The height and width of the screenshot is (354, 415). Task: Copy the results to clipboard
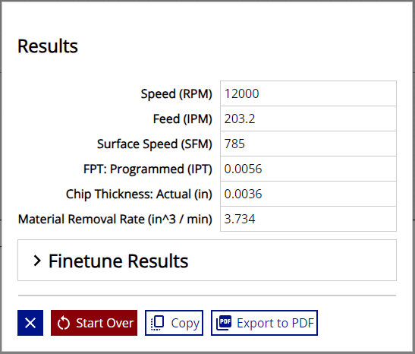(174, 323)
